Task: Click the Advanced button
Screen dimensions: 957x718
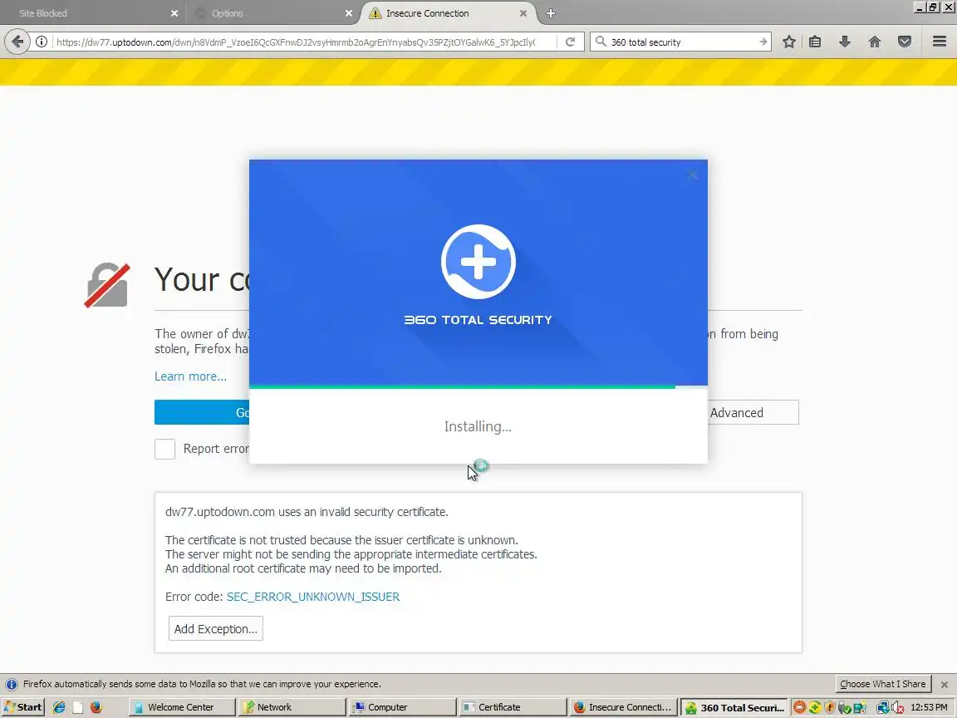Action: pyautogui.click(x=753, y=412)
